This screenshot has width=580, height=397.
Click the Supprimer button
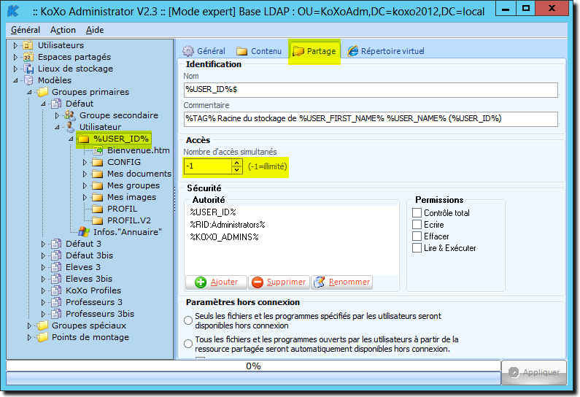click(279, 282)
